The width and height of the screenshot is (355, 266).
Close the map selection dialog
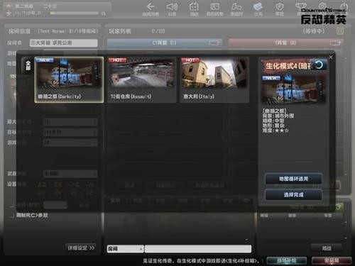click(331, 57)
